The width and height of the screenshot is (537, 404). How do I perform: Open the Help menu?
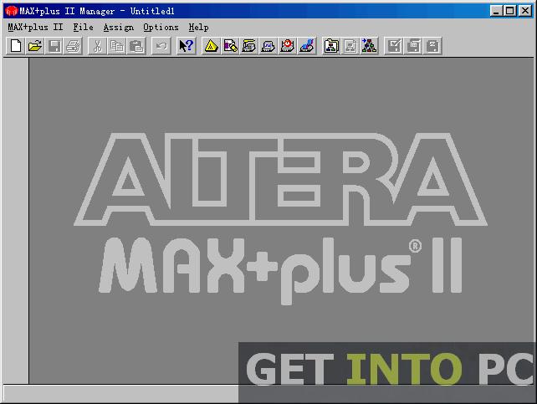point(198,27)
